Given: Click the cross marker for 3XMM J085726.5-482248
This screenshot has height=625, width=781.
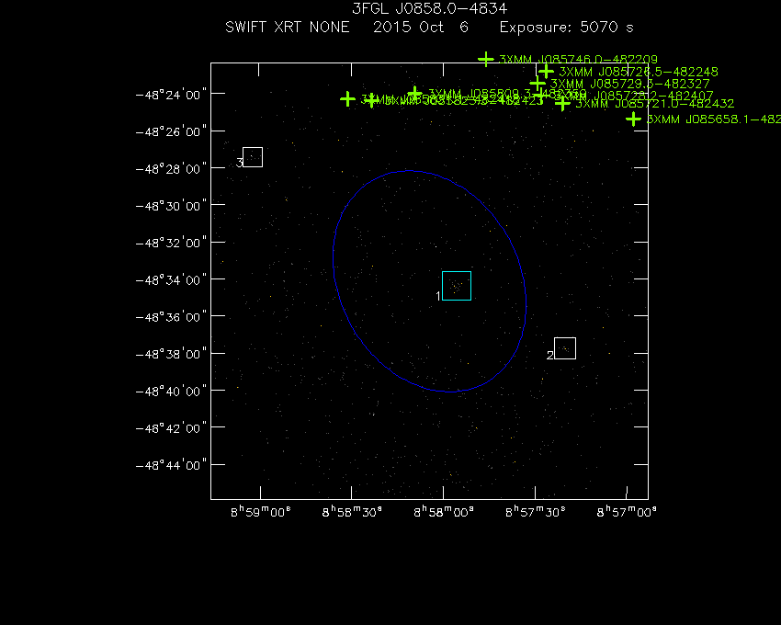Looking at the screenshot, I should (x=546, y=72).
